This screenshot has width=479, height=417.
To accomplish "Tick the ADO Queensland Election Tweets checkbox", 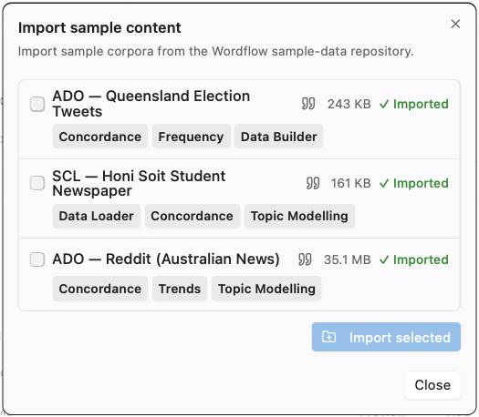I will 37,104.
